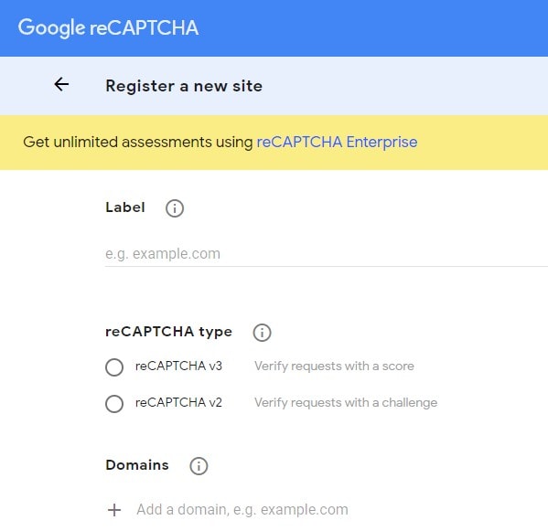Click the Domains heading text
This screenshot has height=531, width=548.
click(137, 465)
